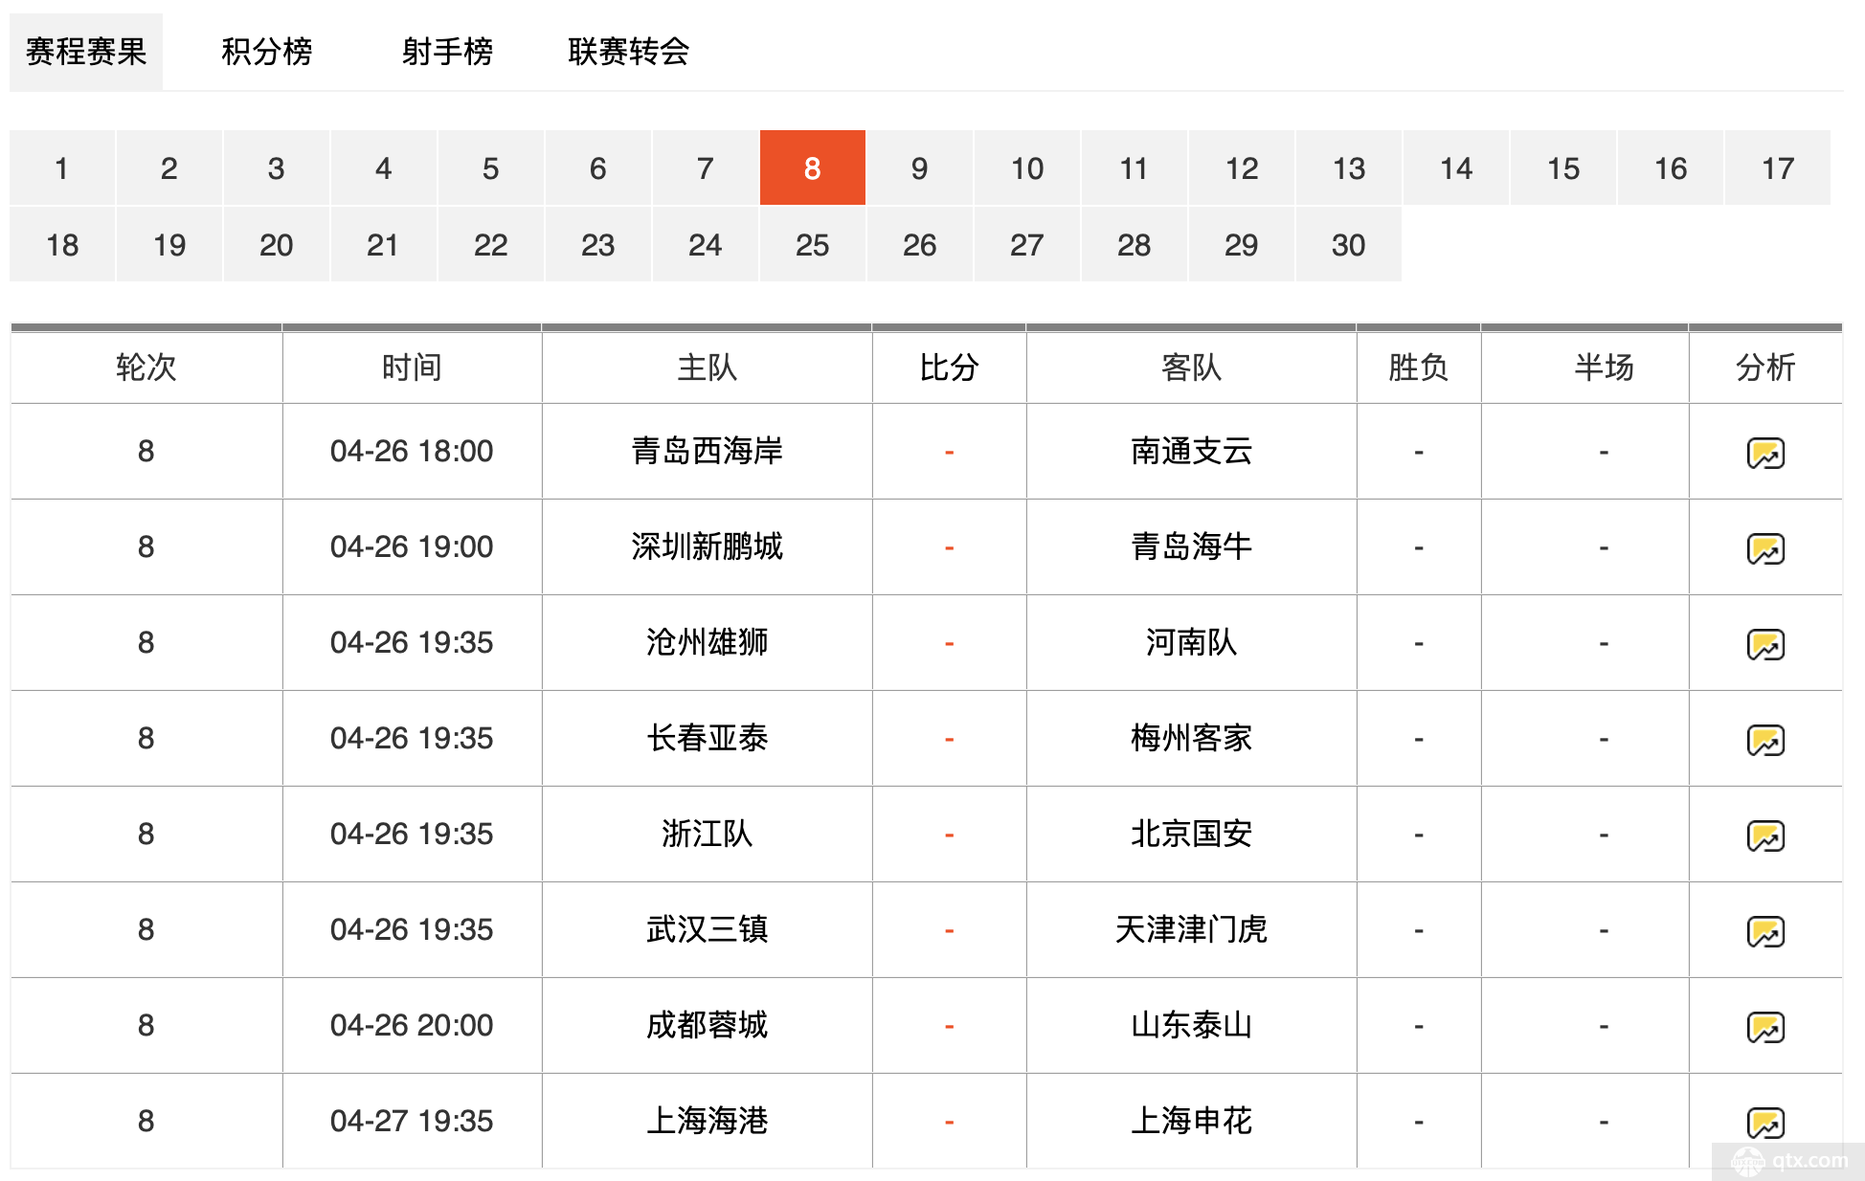
Task: Open analysis icon for 浙江队 match
Action: [1764, 836]
